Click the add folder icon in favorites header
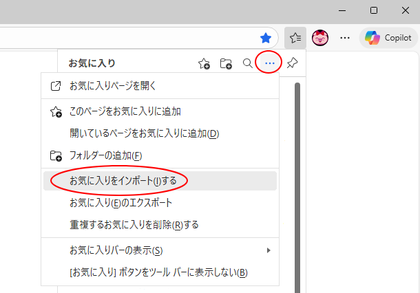 point(226,63)
